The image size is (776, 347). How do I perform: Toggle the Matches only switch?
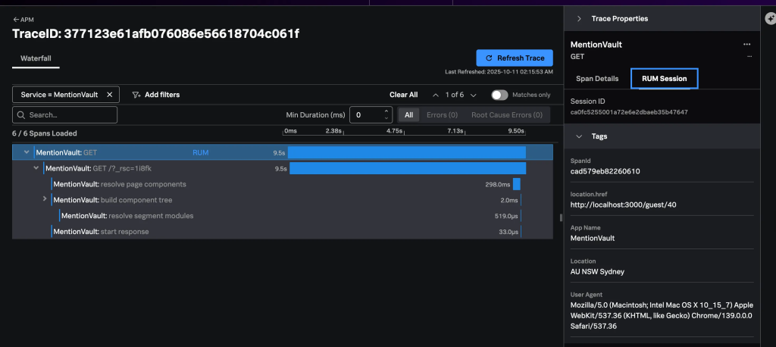click(x=499, y=95)
